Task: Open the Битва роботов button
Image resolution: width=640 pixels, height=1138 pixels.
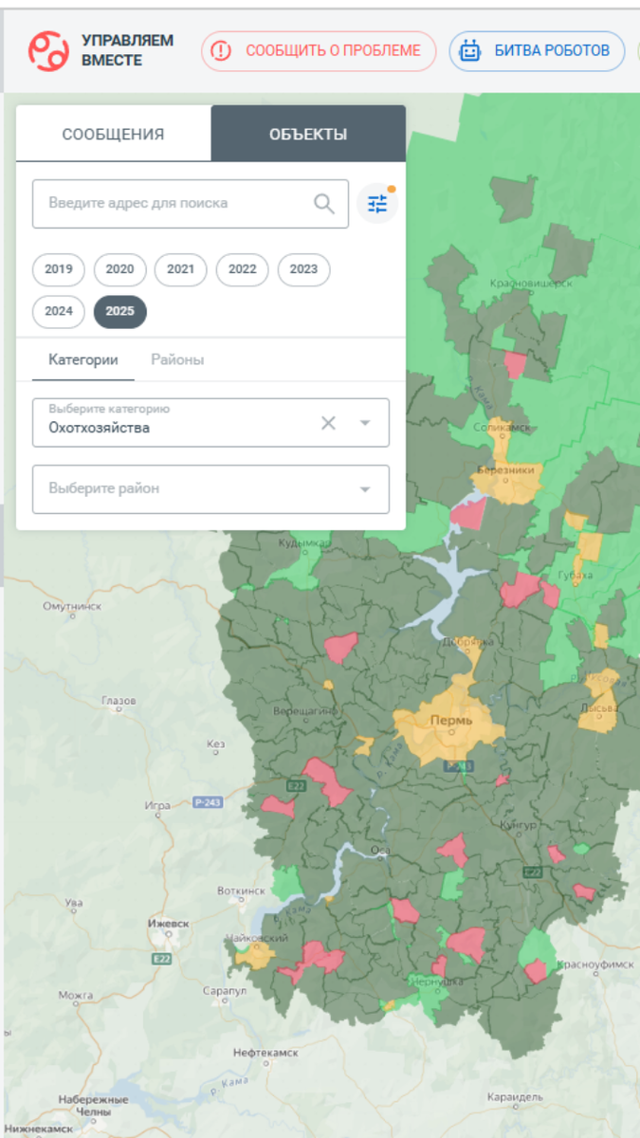Action: pyautogui.click(x=537, y=51)
